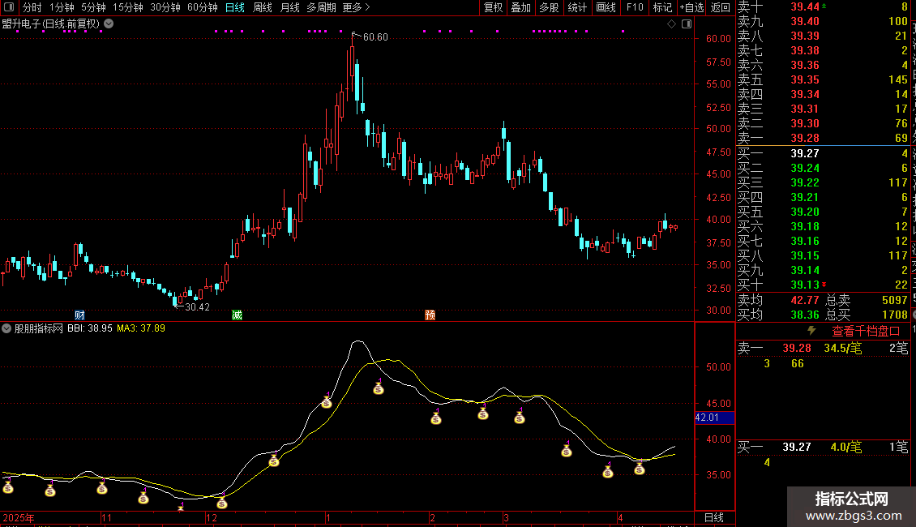Image resolution: width=916 pixels, height=527 pixels.
Task: Toggle 多股 multi-stock view
Action: point(549,7)
